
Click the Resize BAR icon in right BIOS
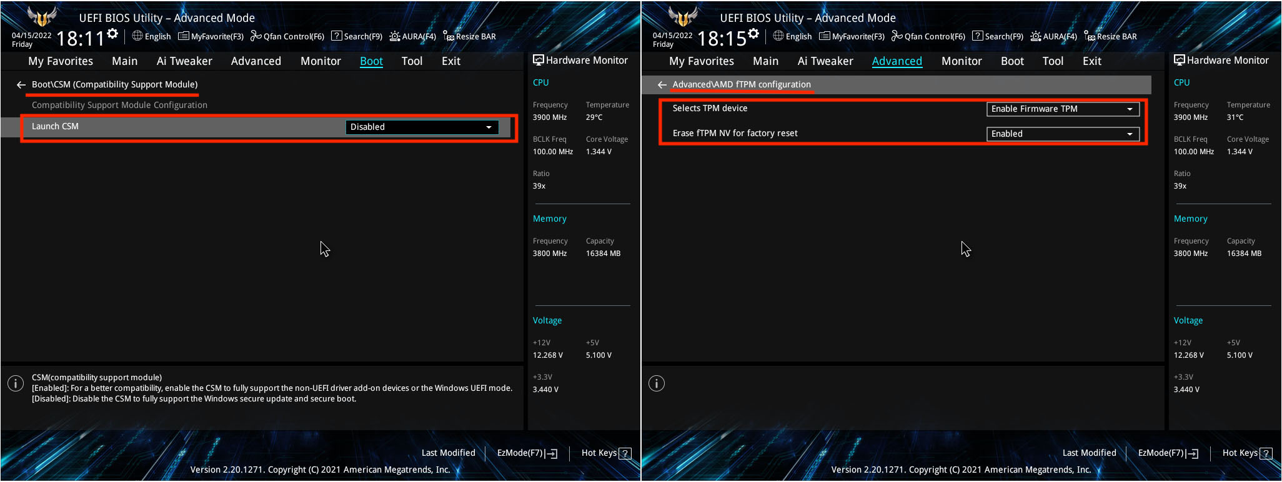coord(1090,36)
